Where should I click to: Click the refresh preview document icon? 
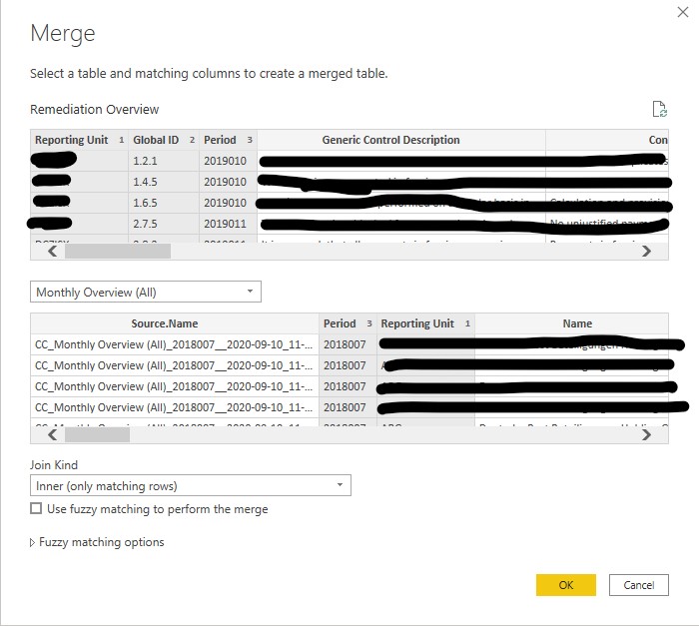(x=659, y=109)
